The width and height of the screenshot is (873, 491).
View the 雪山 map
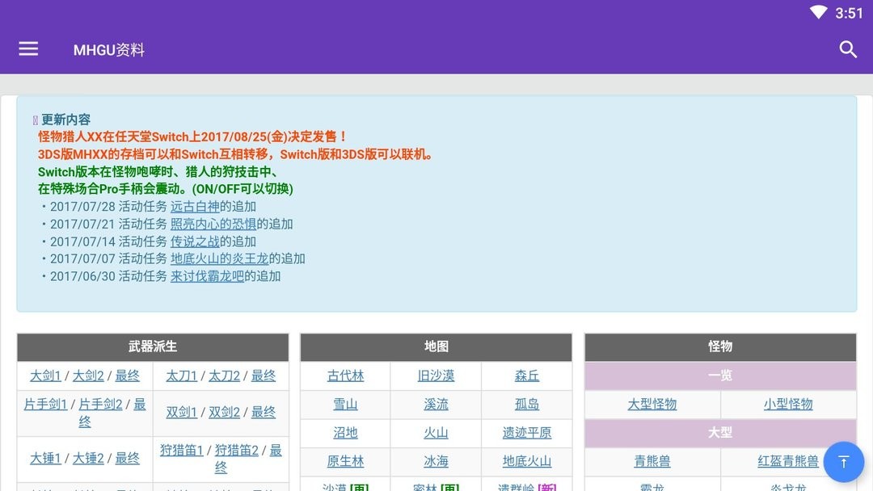(345, 404)
